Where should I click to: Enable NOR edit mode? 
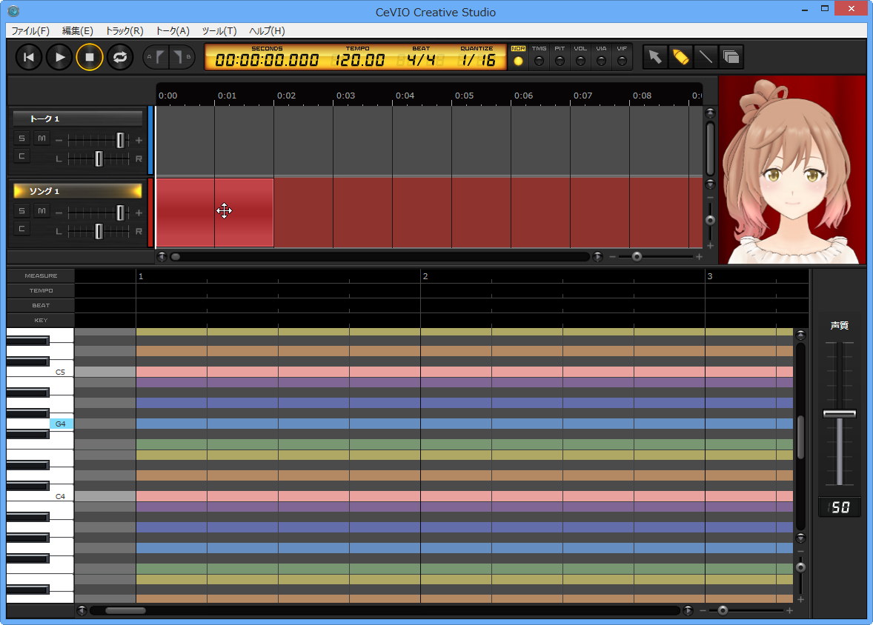pyautogui.click(x=518, y=57)
